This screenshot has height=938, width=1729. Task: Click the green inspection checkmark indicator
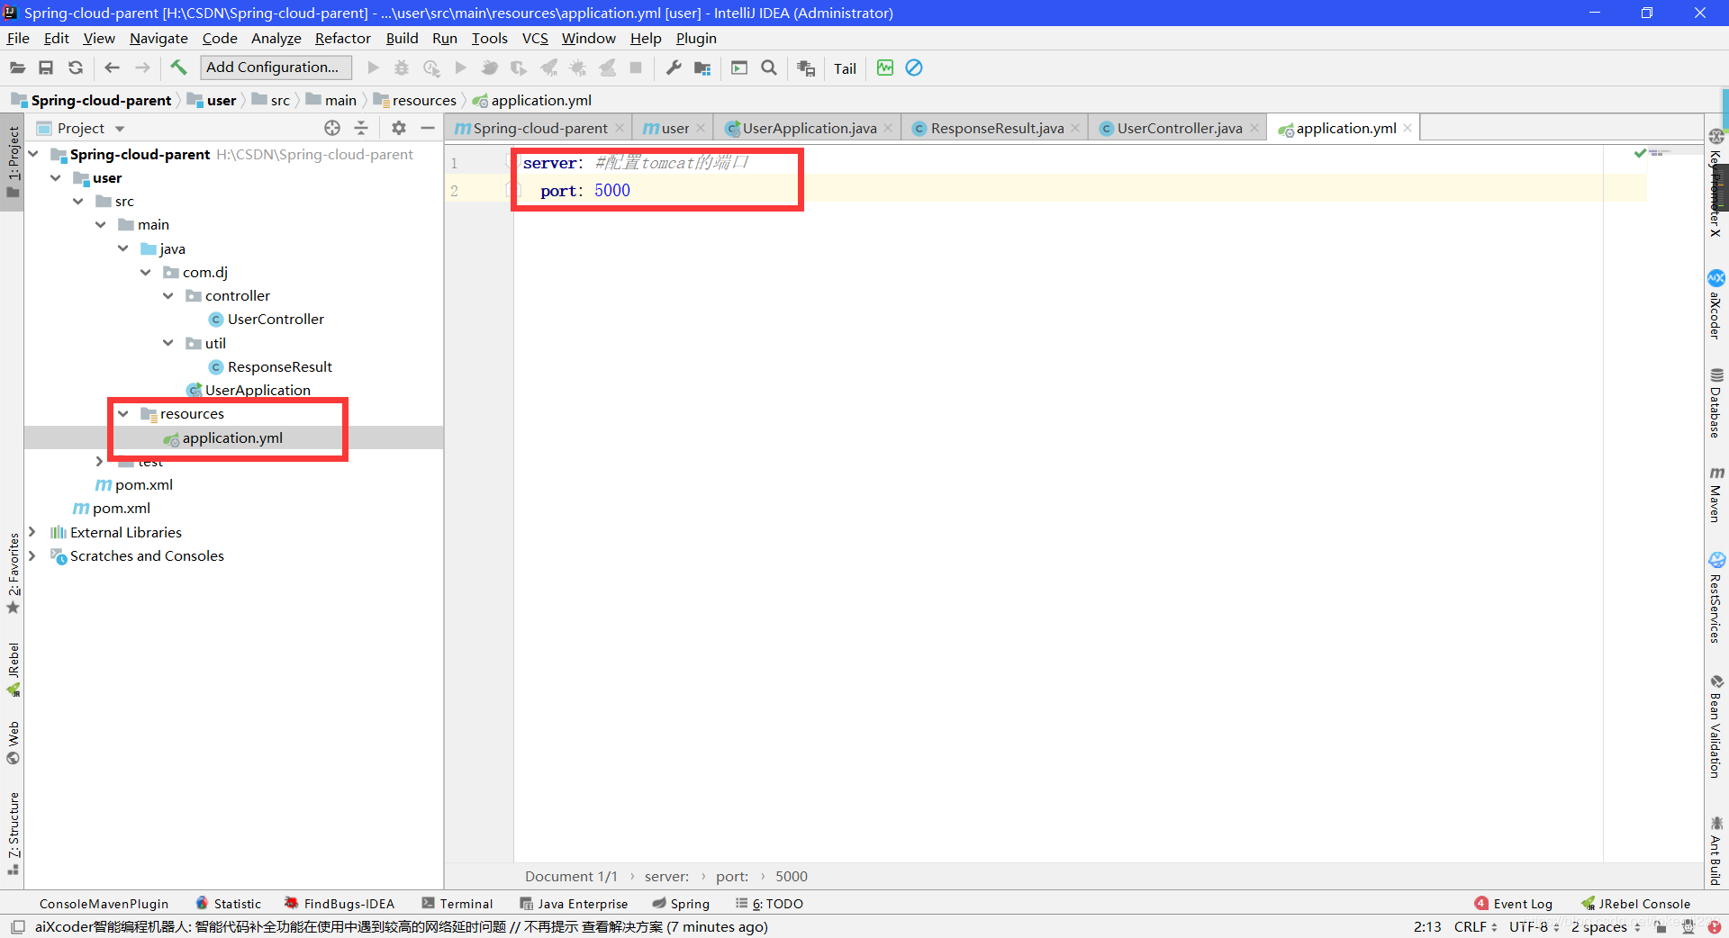coord(1640,153)
